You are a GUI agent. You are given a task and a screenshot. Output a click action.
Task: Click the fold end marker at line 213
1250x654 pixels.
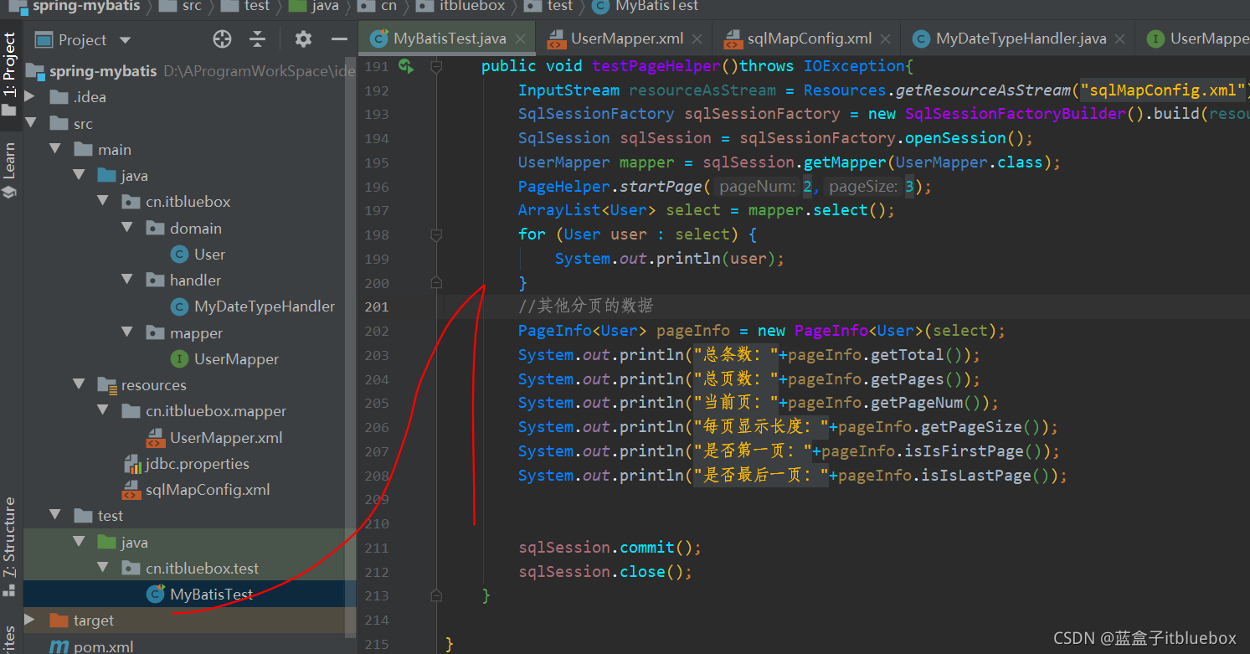[x=435, y=595]
